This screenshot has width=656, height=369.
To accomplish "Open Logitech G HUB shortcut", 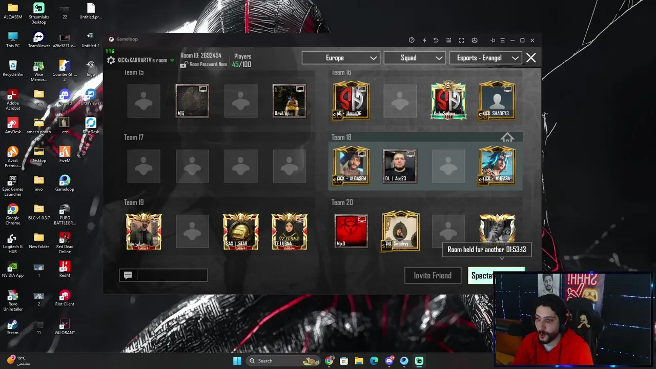I will pyautogui.click(x=13, y=243).
